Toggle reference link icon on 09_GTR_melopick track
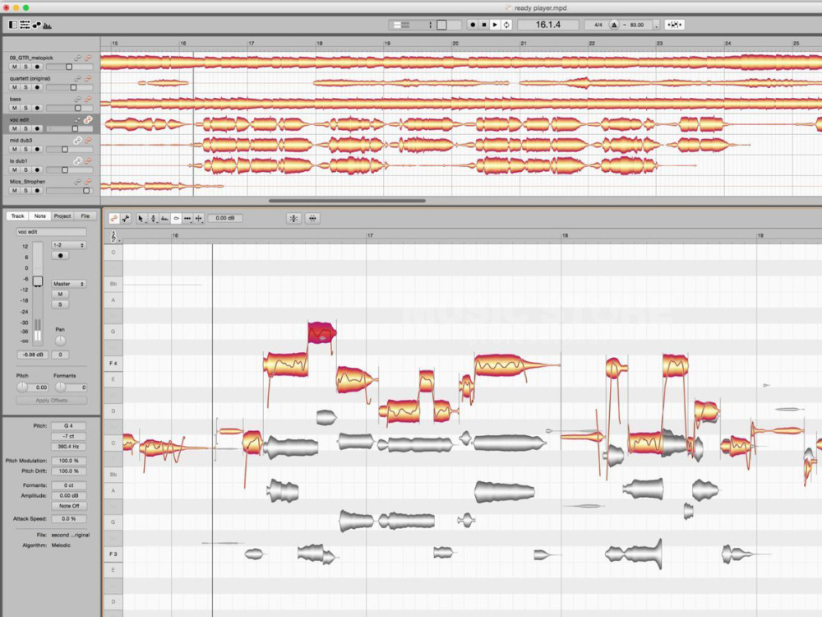 click(77, 58)
